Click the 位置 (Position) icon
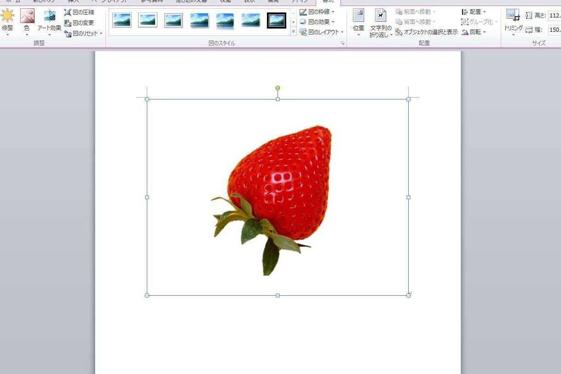The image size is (561, 374). click(359, 19)
